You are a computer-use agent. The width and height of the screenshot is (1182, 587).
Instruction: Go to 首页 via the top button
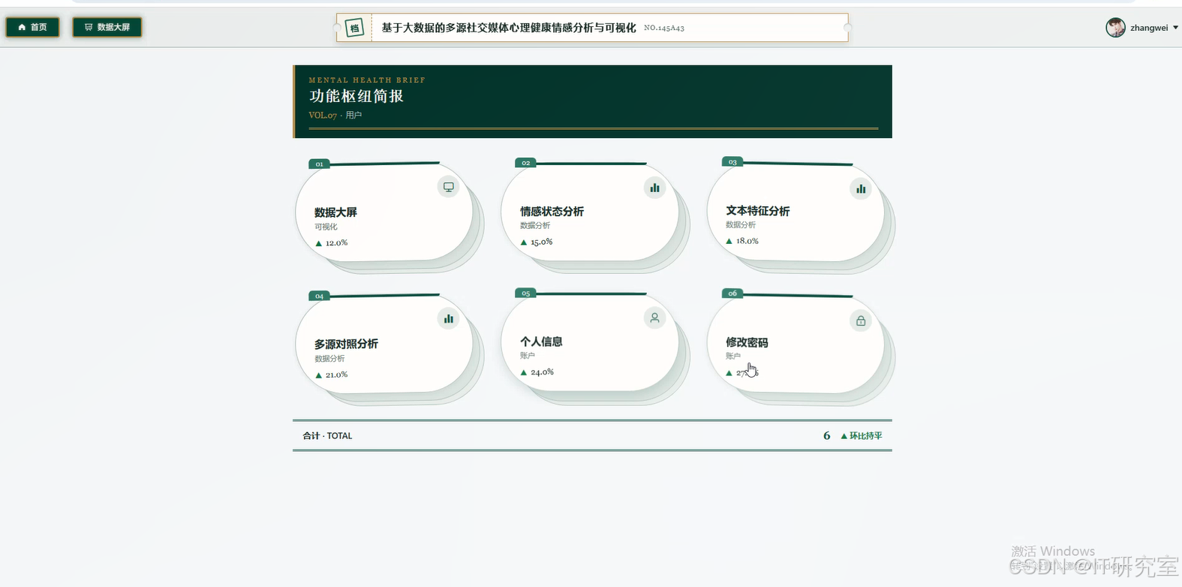click(32, 27)
